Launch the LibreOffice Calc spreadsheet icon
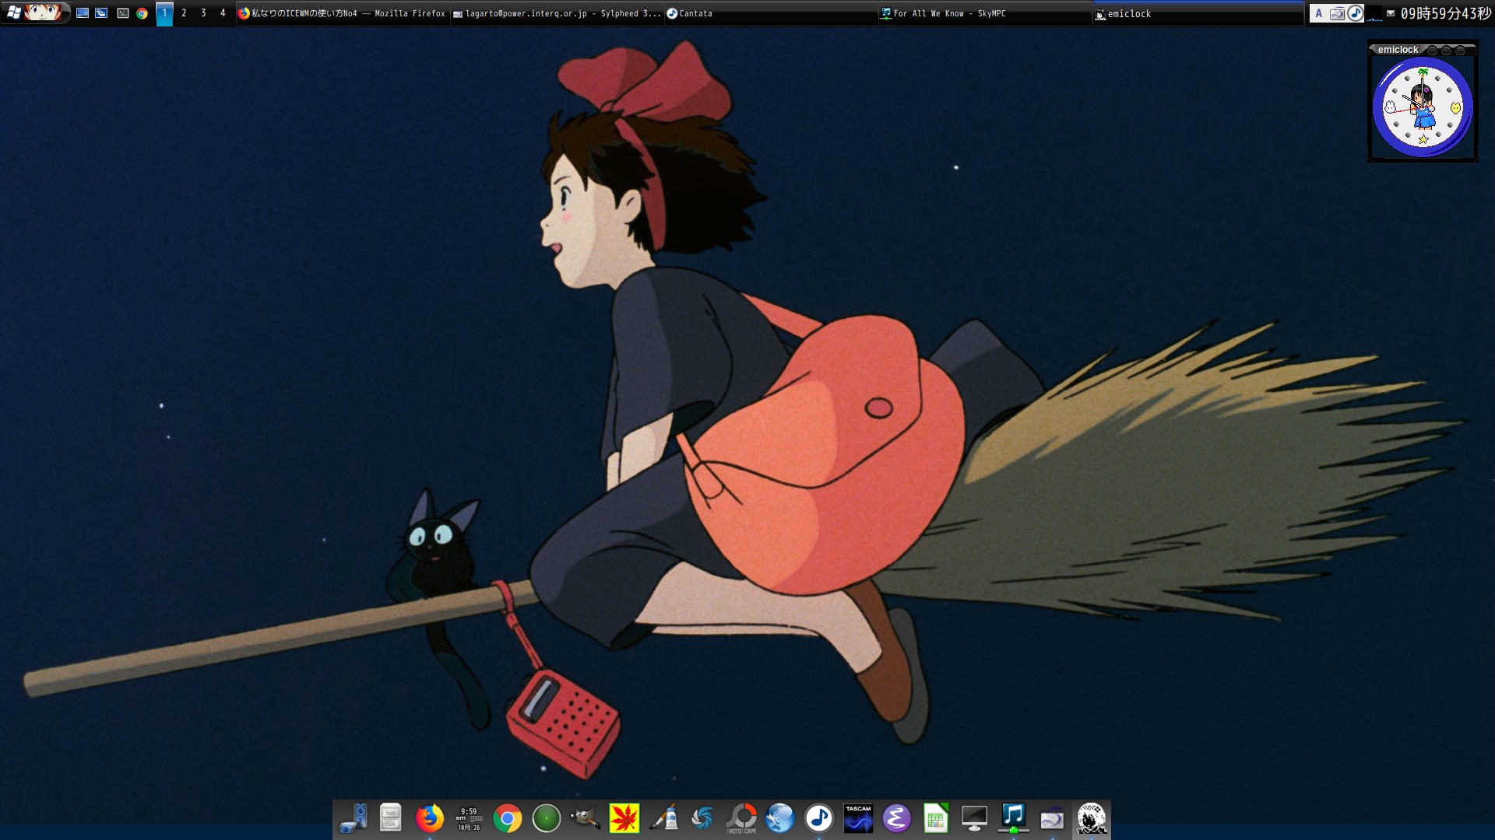Image resolution: width=1495 pixels, height=840 pixels. click(935, 818)
